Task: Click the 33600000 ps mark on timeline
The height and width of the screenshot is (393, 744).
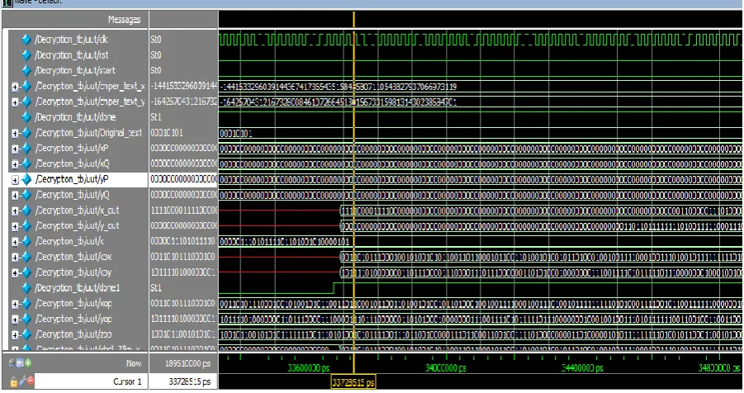Action: tap(309, 368)
